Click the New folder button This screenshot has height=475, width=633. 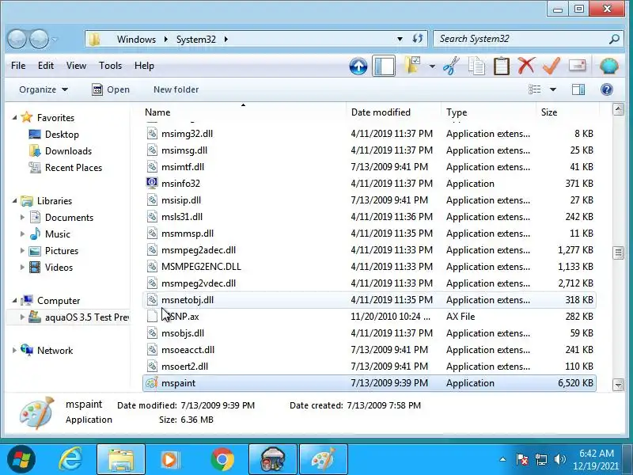(x=176, y=89)
